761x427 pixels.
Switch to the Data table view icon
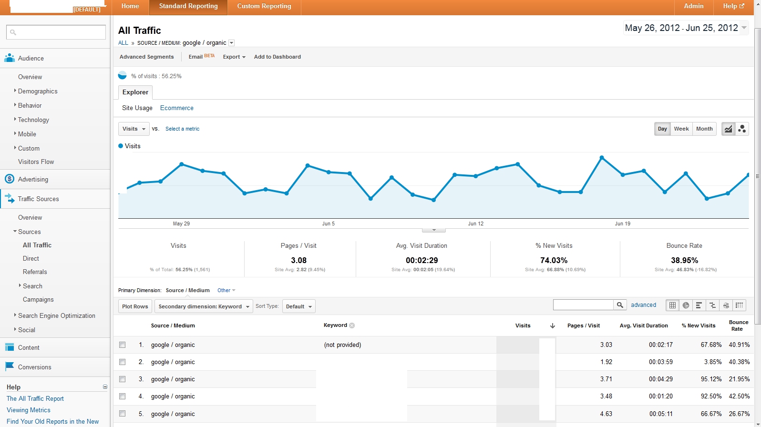(672, 305)
